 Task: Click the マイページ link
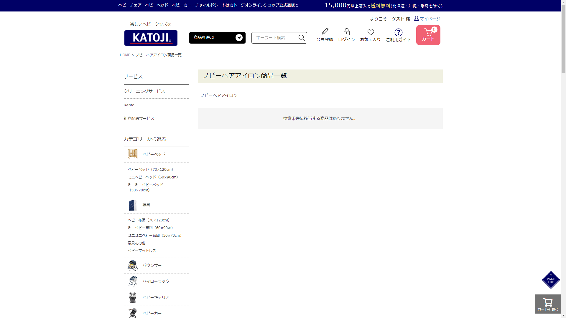pyautogui.click(x=430, y=19)
